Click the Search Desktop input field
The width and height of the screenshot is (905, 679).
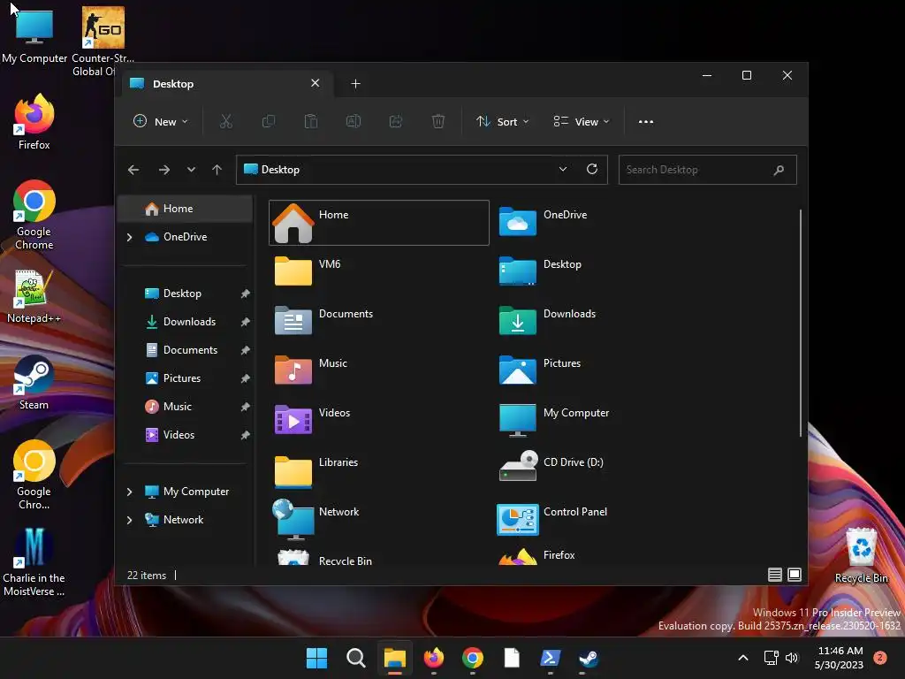tap(708, 170)
